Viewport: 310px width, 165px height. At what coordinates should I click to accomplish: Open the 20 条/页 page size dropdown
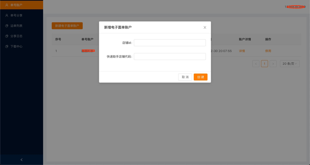point(290,64)
